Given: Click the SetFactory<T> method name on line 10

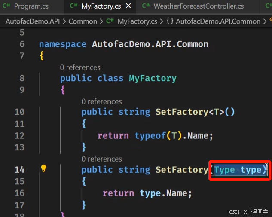Looking at the screenshot, I should click(182, 112).
